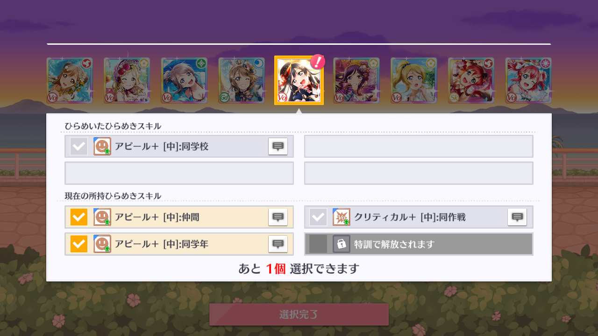Select the second card with flower hat
Screen dimensions: 598x336
click(127, 80)
